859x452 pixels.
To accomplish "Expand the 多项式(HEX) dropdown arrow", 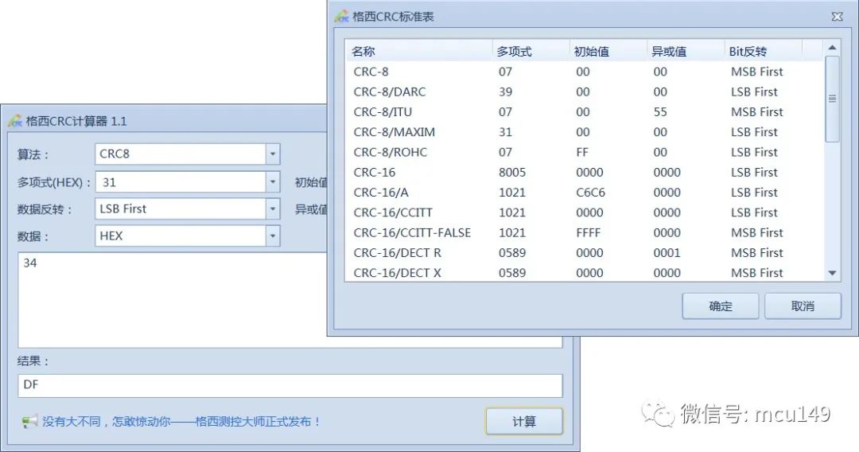I will (x=273, y=182).
